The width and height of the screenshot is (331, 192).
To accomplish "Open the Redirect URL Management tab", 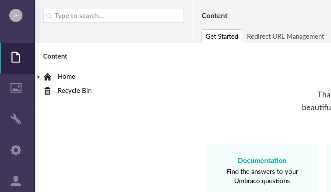I will click(x=285, y=37).
